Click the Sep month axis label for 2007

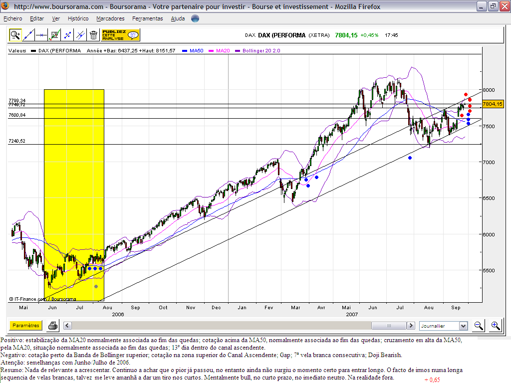456,307
